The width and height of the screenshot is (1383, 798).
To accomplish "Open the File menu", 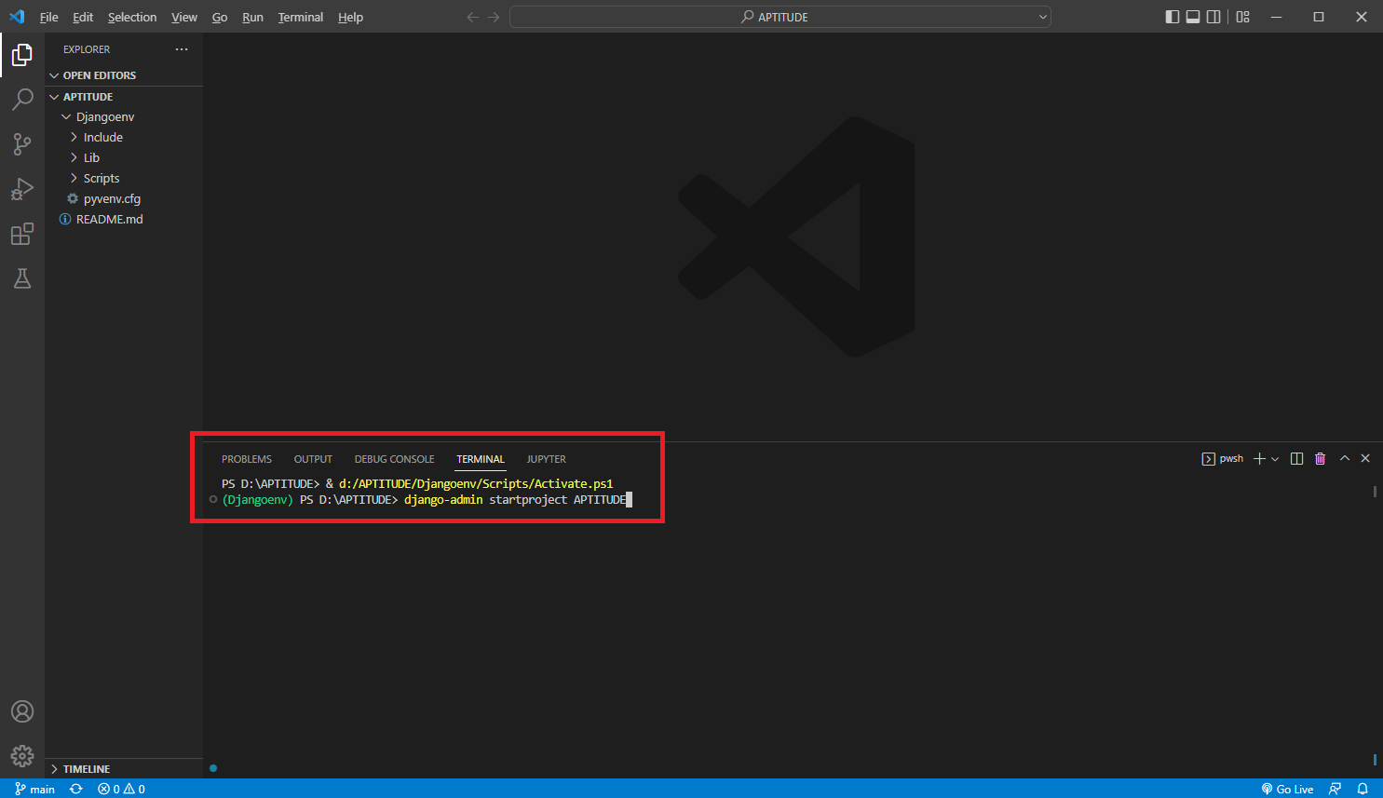I will coord(49,17).
